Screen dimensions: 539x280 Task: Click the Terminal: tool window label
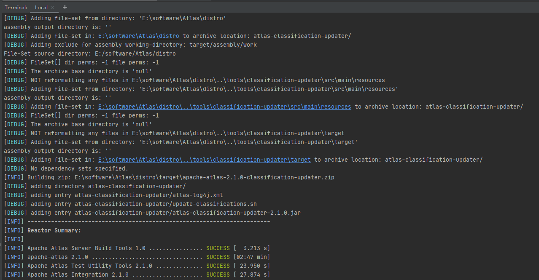coord(16,8)
